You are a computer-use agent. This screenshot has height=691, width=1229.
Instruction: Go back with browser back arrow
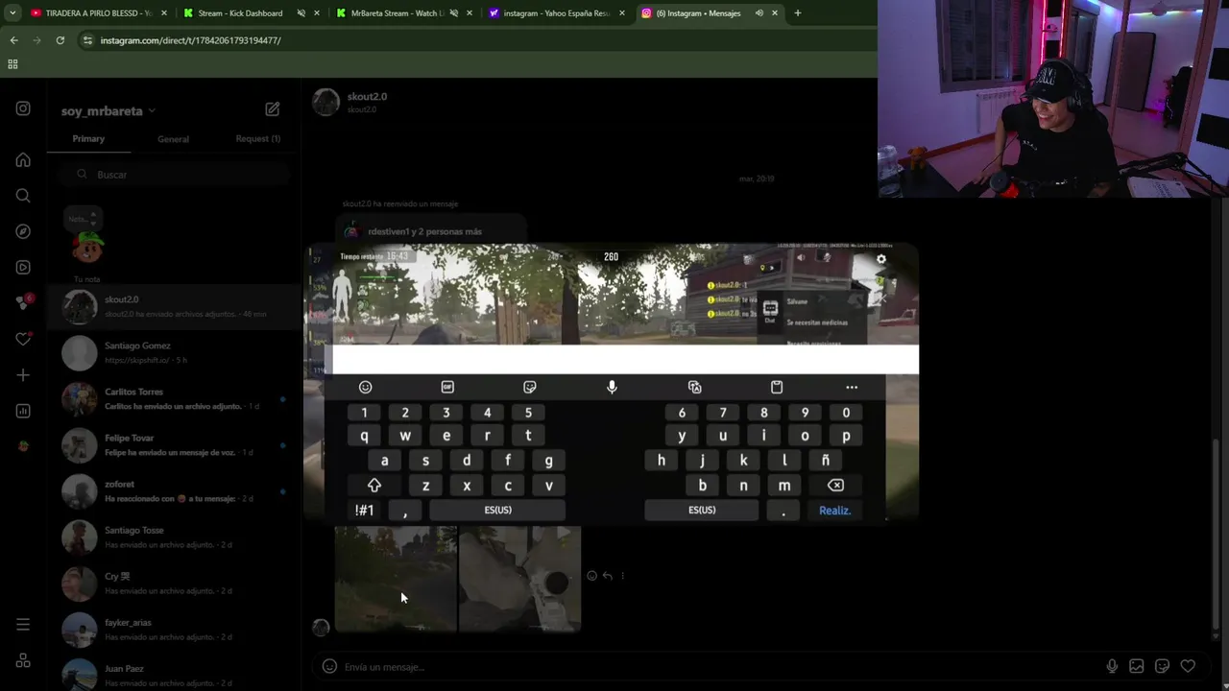[13, 40]
